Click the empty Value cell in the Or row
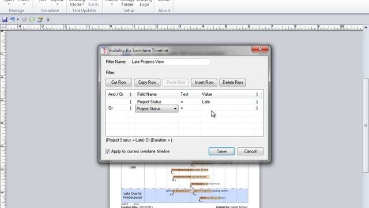The image size is (369, 208). coord(227,108)
